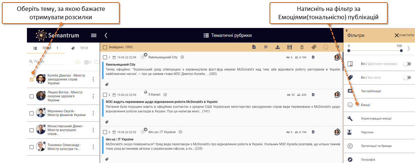Check the checkbox of article 1

tap(105, 57)
